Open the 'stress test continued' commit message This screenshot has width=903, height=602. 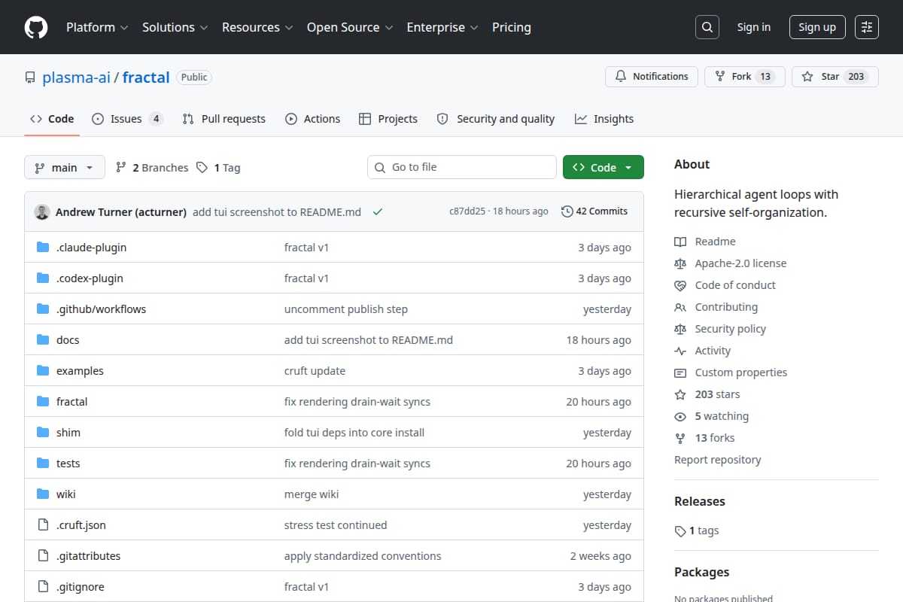tap(336, 525)
